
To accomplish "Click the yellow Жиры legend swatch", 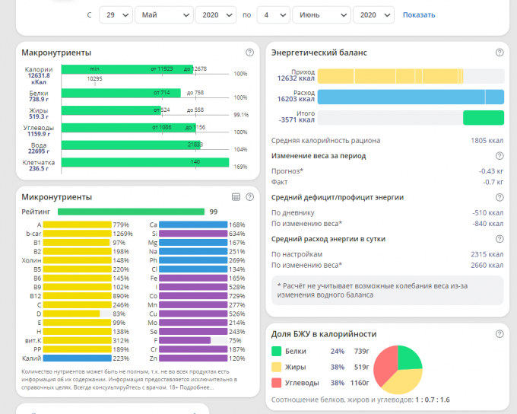I will [x=278, y=366].
